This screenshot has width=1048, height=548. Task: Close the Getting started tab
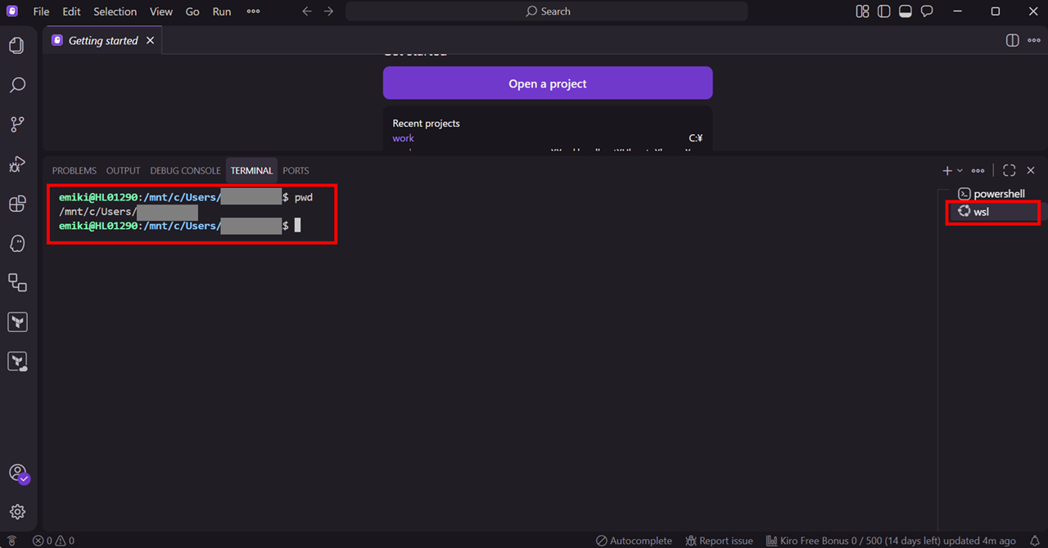click(x=150, y=41)
